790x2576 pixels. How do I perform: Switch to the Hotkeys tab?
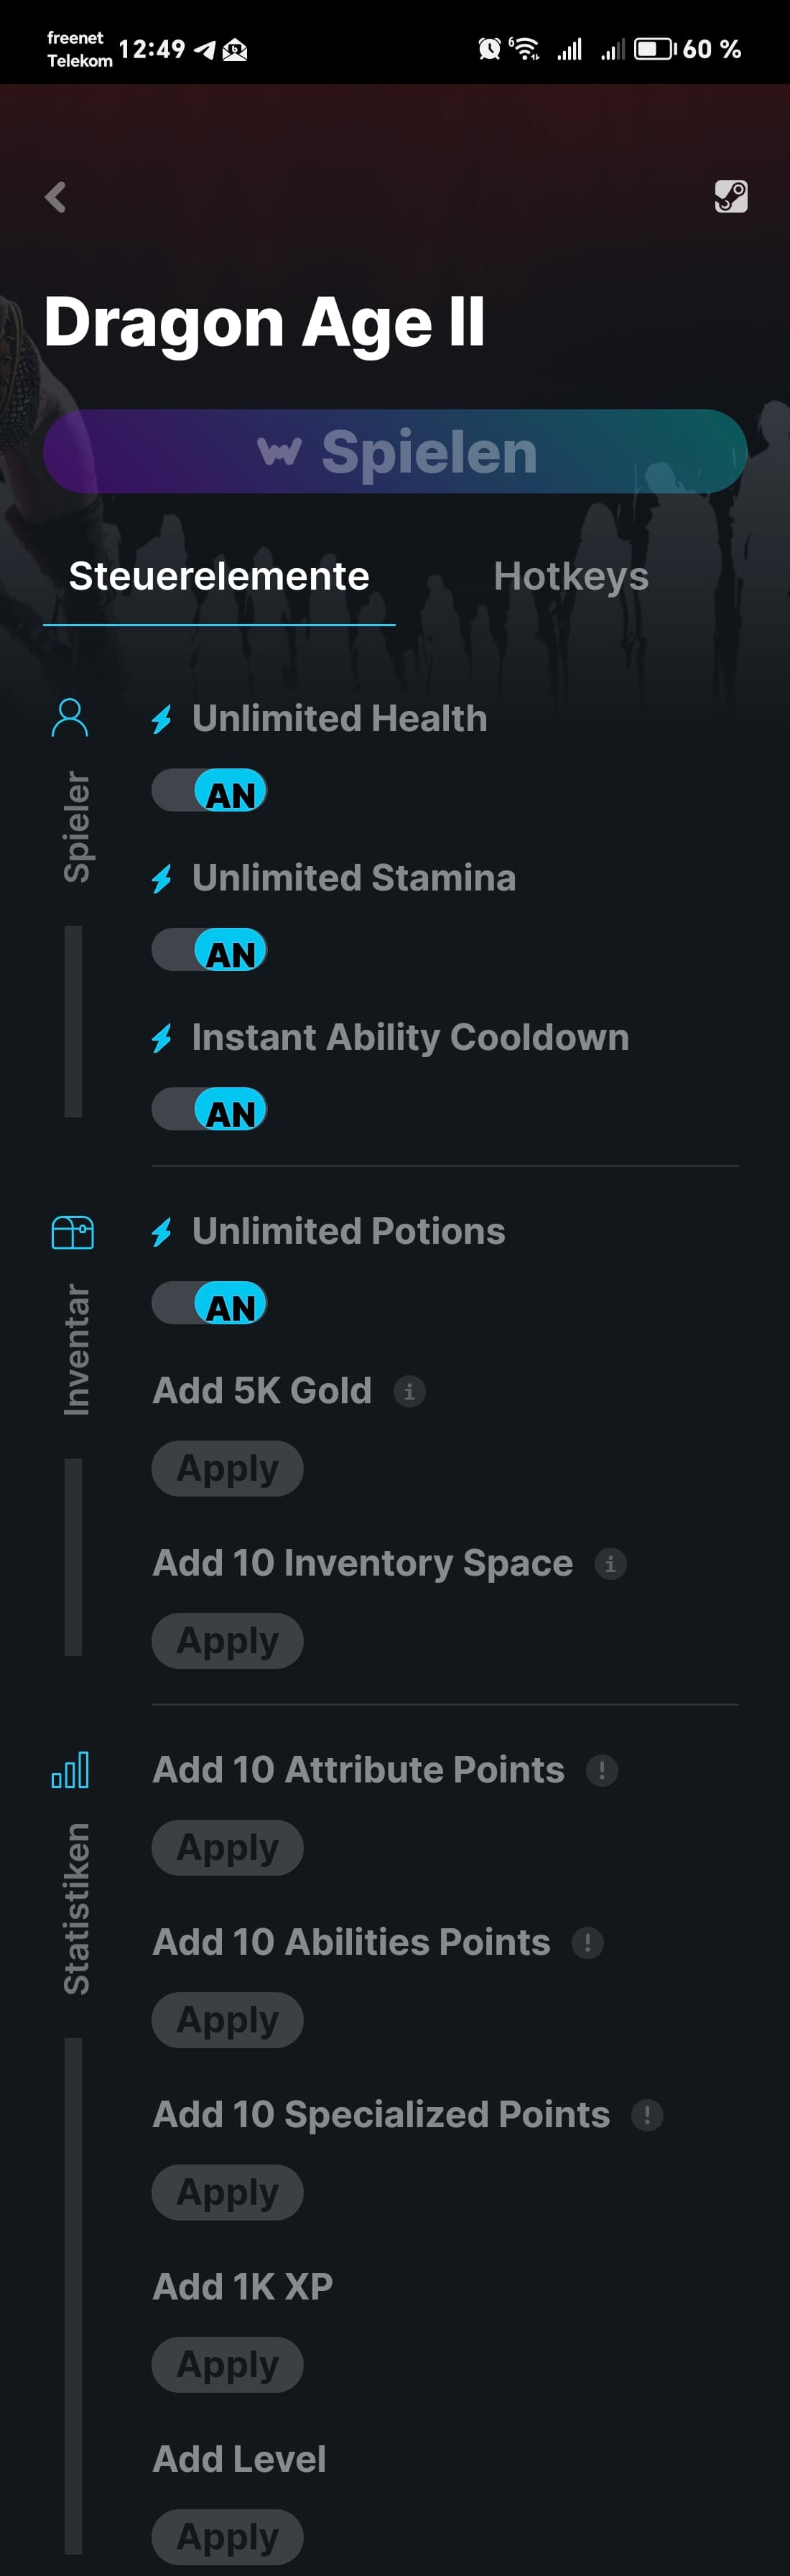point(571,577)
